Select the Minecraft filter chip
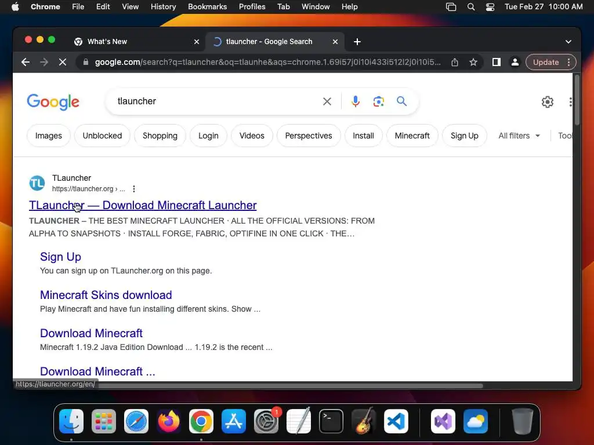This screenshot has height=445, width=594. [412, 136]
